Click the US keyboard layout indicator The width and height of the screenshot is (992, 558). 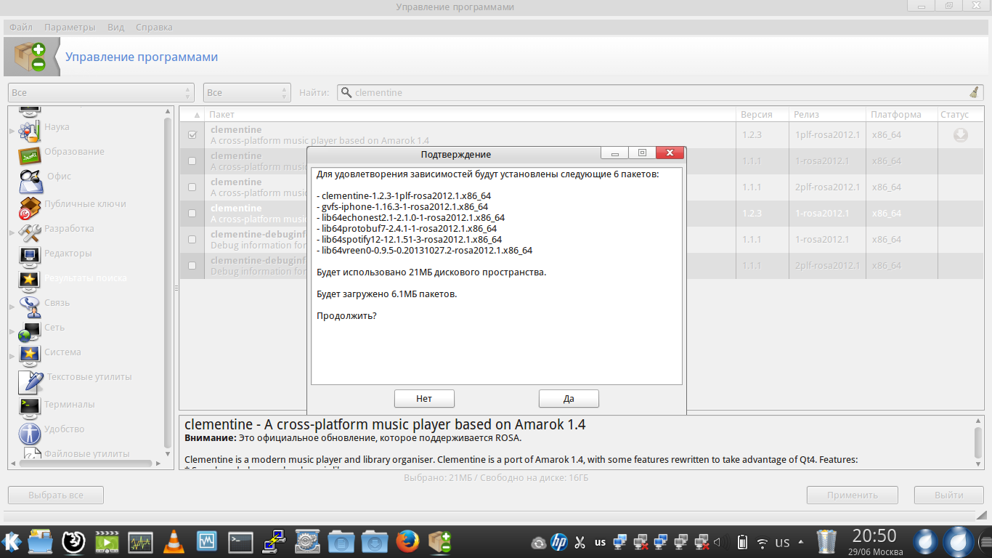tap(782, 543)
